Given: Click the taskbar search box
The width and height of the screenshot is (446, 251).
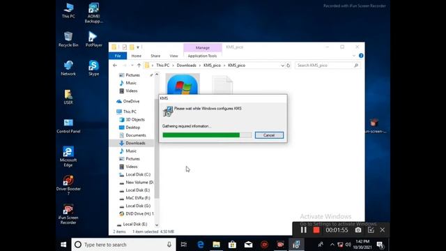Looking at the screenshot, I should point(123,245).
